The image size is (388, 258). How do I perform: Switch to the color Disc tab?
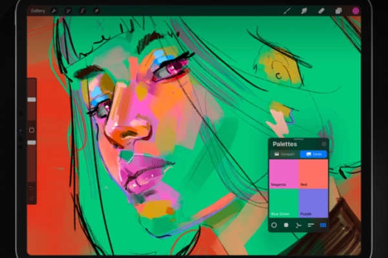coord(274,225)
